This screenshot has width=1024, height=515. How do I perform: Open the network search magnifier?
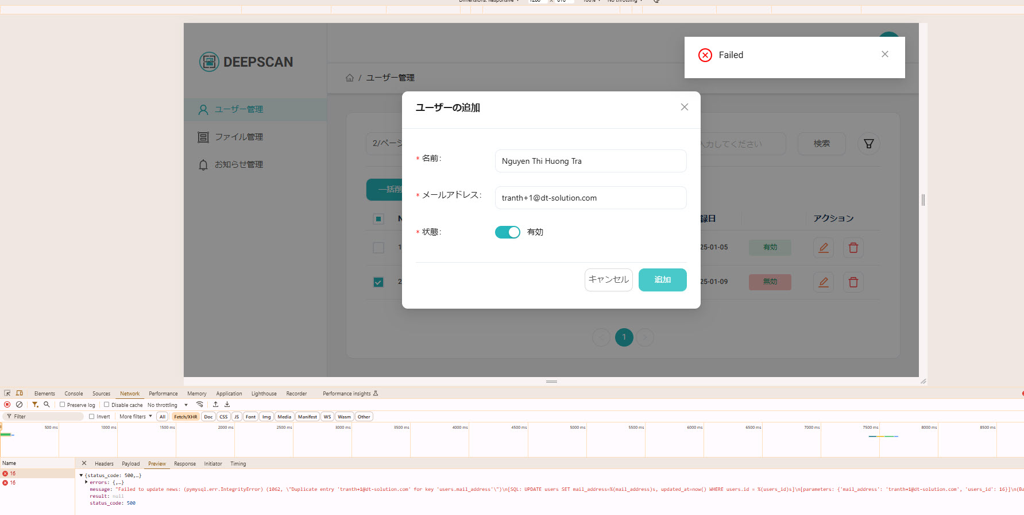[x=47, y=405]
